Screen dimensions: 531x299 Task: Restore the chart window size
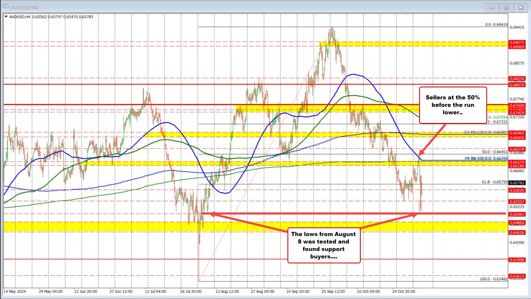(506, 7)
